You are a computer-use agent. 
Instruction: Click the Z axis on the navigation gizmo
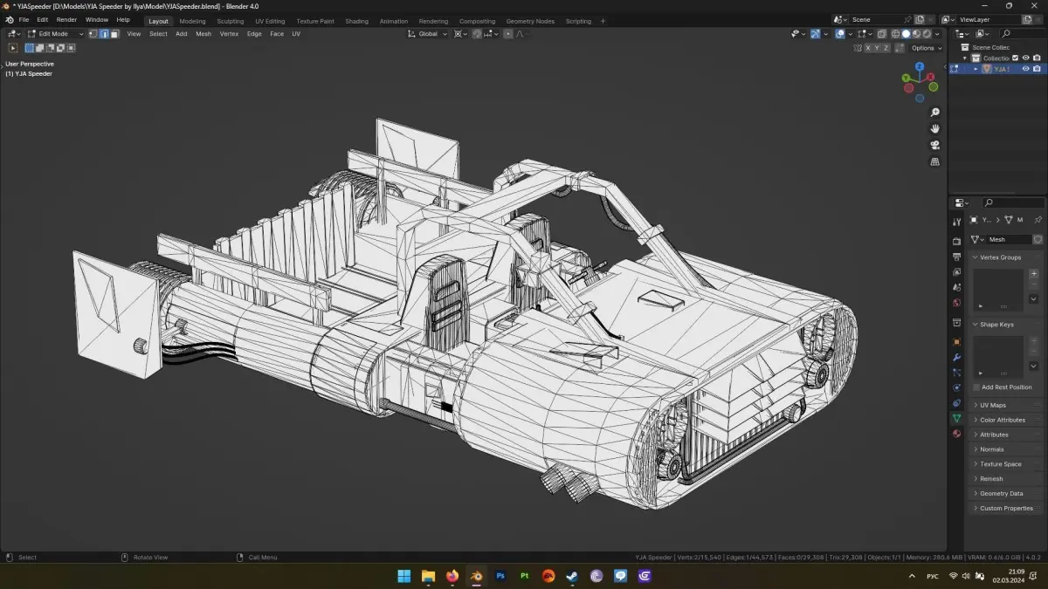click(x=919, y=66)
